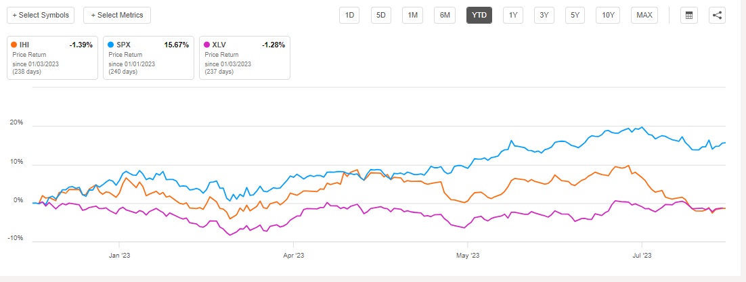Select the YTD range

pyautogui.click(x=479, y=16)
